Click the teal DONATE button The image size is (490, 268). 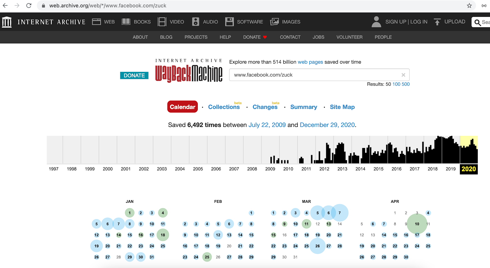(x=134, y=76)
